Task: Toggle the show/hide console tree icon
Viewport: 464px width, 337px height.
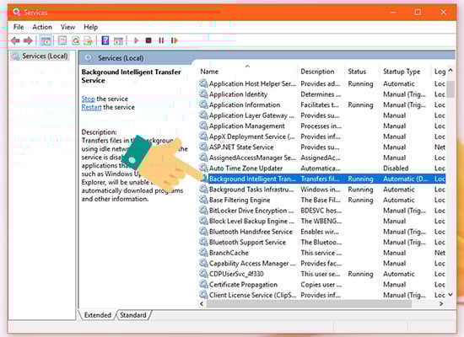Action: coord(46,40)
